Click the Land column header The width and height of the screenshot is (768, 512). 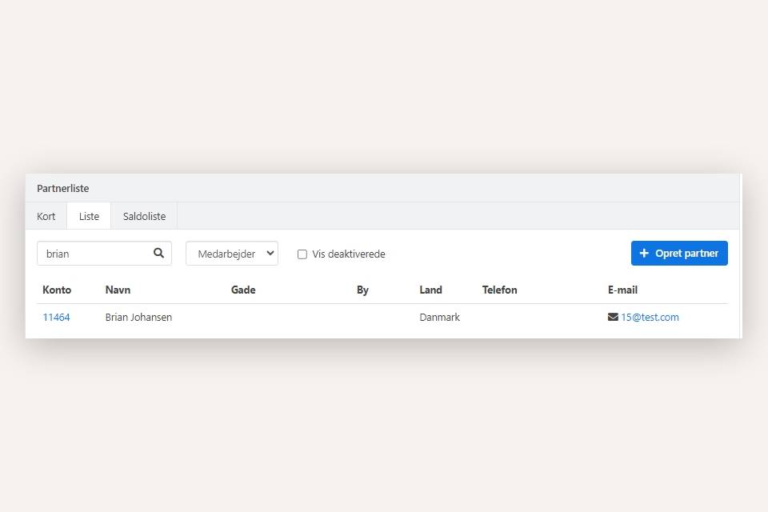tap(430, 290)
